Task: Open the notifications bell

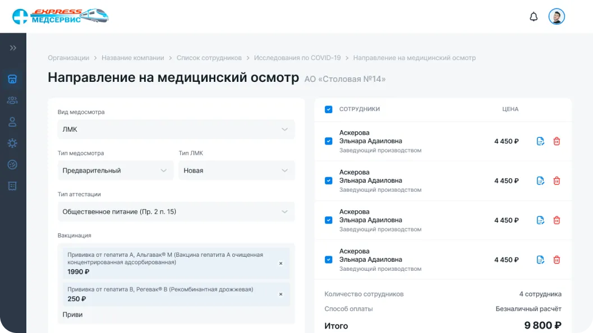Action: (533, 17)
